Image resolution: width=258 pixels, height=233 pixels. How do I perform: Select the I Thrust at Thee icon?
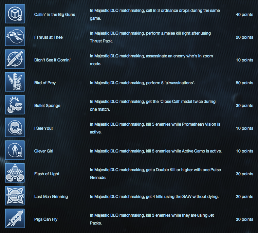click(x=15, y=36)
